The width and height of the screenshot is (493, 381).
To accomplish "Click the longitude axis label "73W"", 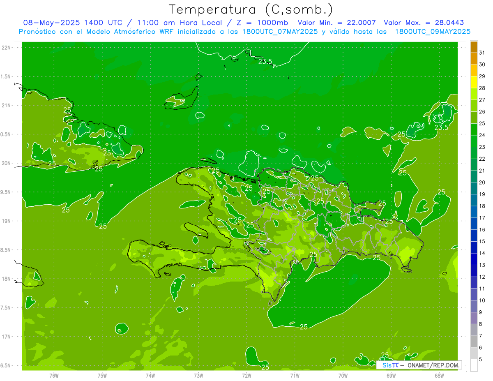I will pos(198,376).
